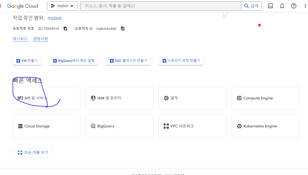
Task: Focus the 리소스, 문서, 제품 search field
Action: coord(161,6)
